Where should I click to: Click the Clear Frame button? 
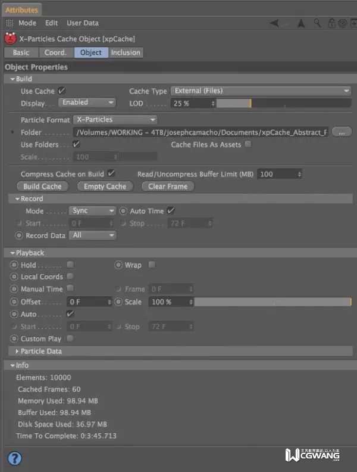pyautogui.click(x=168, y=187)
